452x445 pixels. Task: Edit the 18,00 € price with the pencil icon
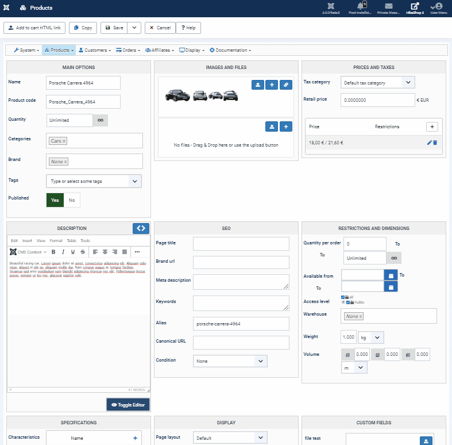[429, 143]
